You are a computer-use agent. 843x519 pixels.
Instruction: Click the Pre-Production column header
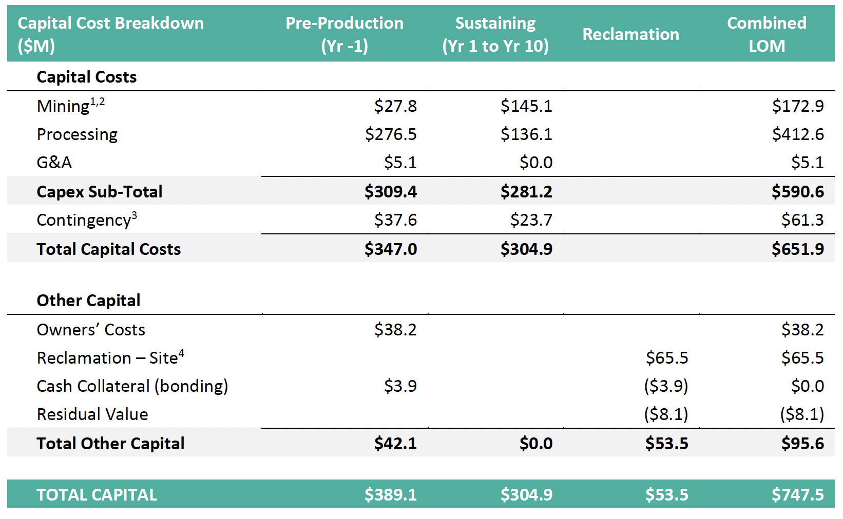point(344,34)
